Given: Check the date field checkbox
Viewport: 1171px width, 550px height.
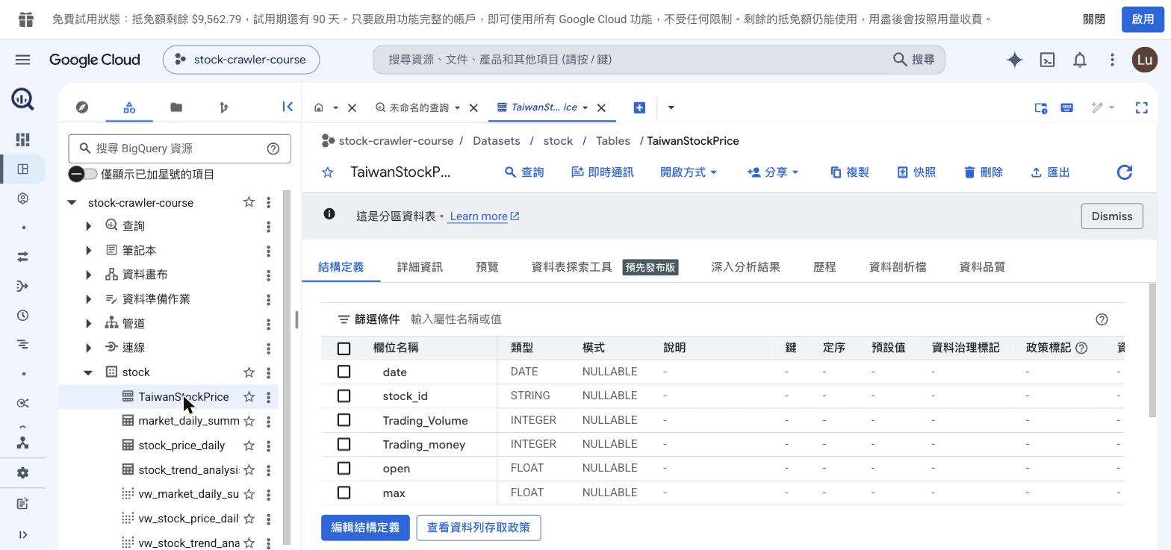Looking at the screenshot, I should (x=344, y=372).
